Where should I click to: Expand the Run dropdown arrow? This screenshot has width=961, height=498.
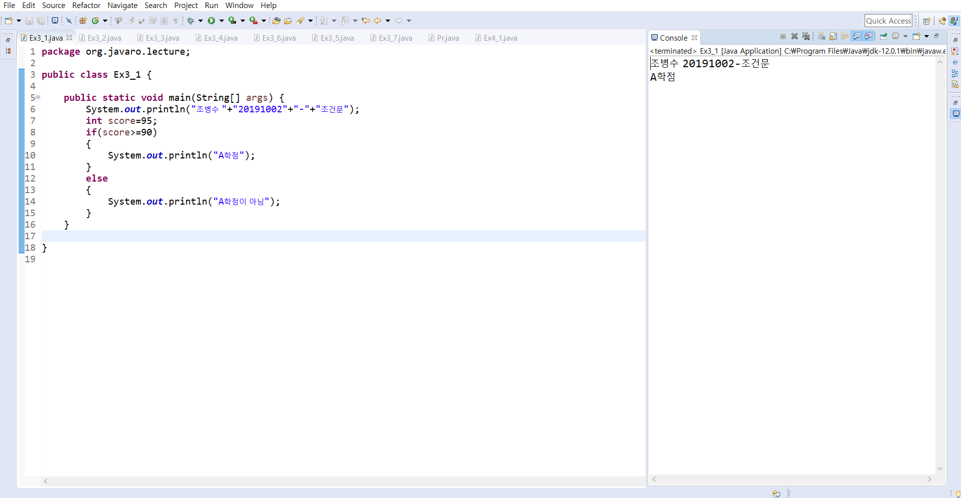coord(221,21)
